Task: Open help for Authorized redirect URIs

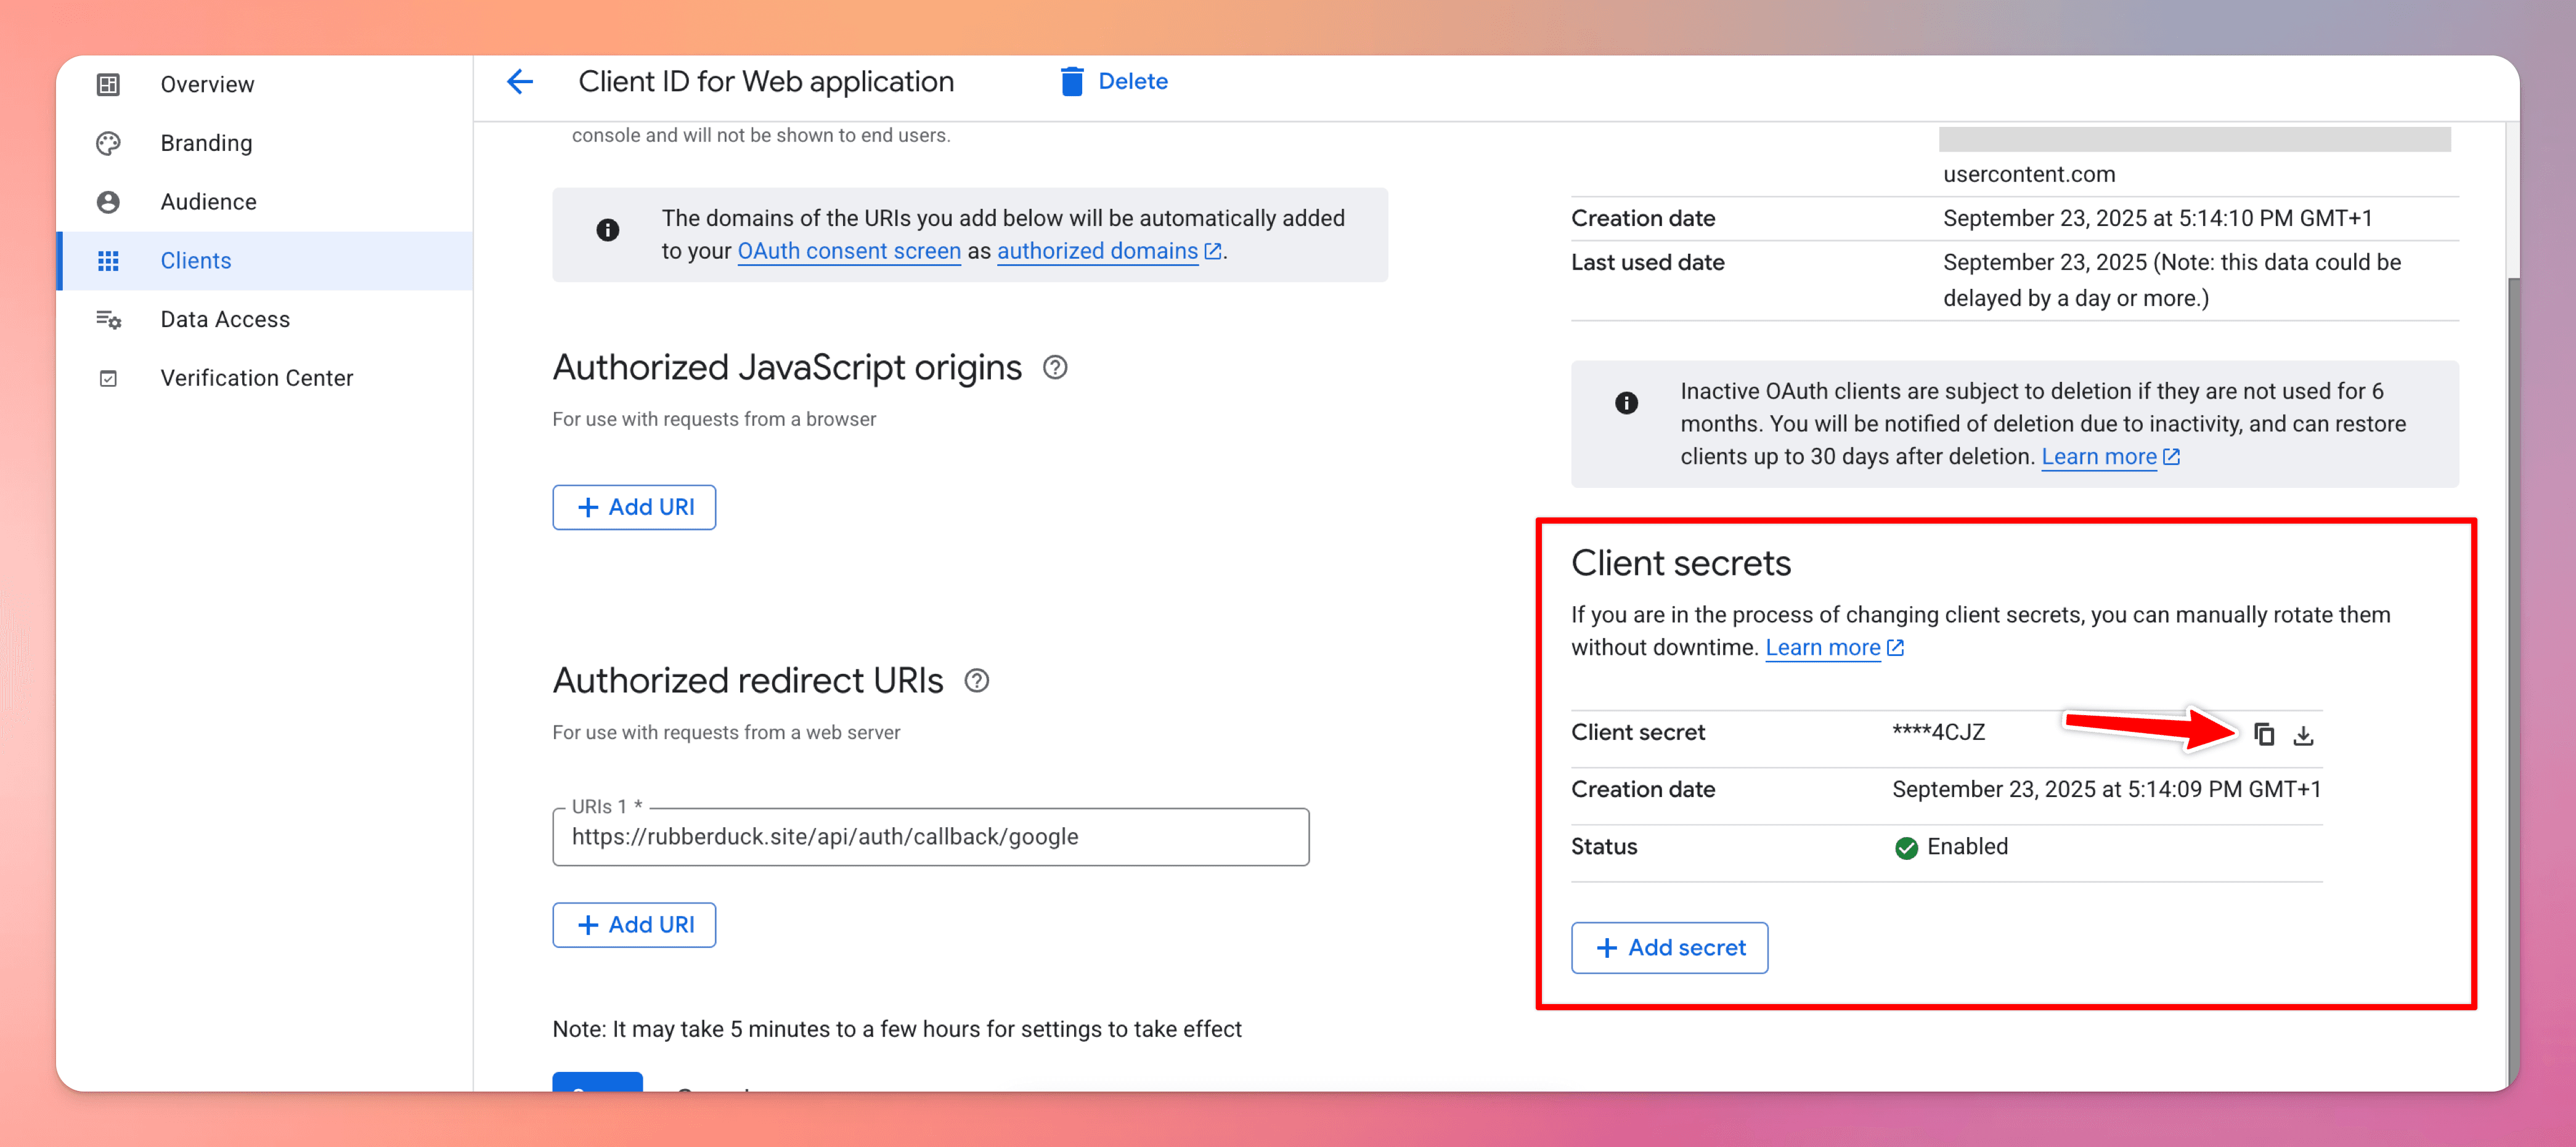Action: (x=976, y=681)
